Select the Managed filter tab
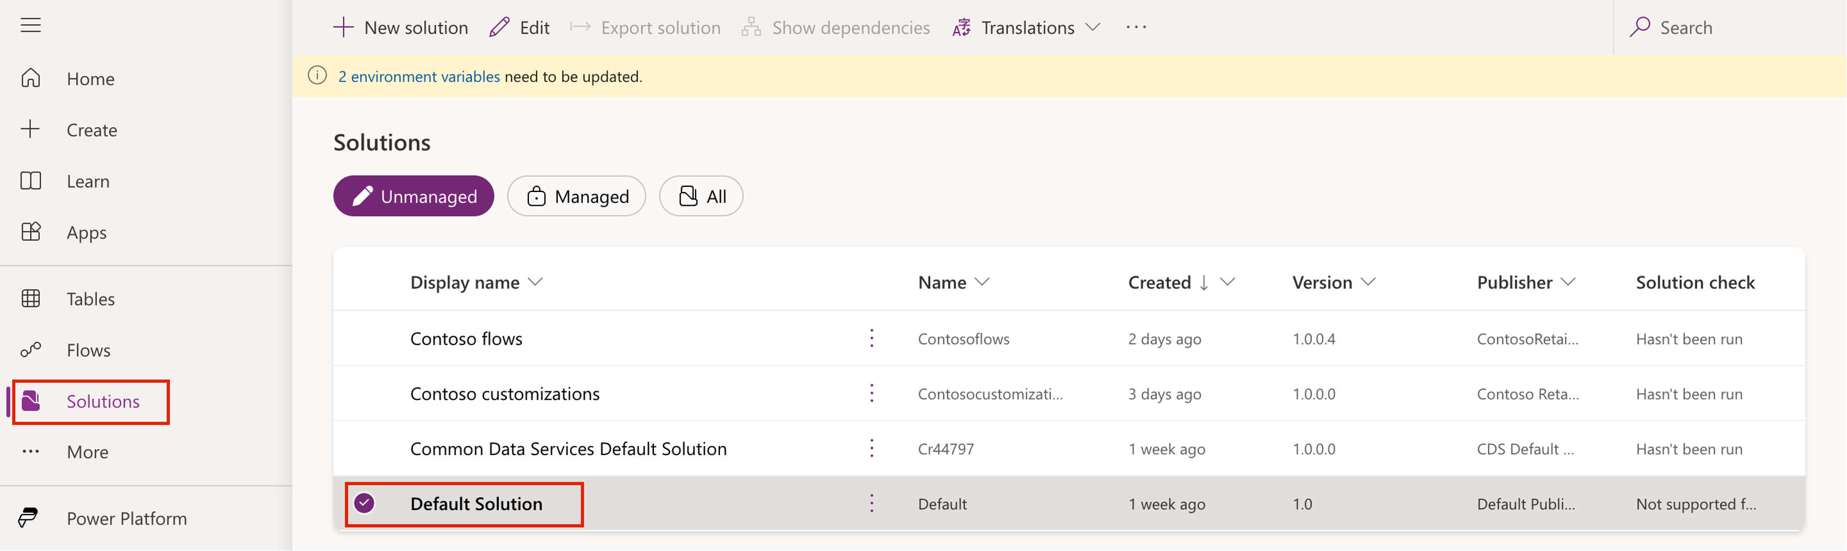 click(x=577, y=197)
